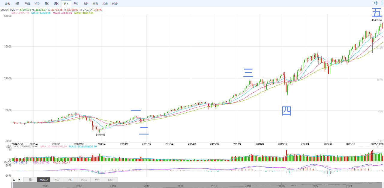Click the up arrow beside indicator tabs
Image resolution: width=384 pixels, height=188 pixels.
(14, 180)
